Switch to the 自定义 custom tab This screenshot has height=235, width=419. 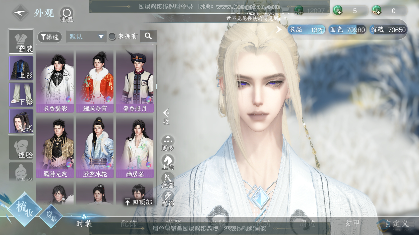[x=397, y=223]
